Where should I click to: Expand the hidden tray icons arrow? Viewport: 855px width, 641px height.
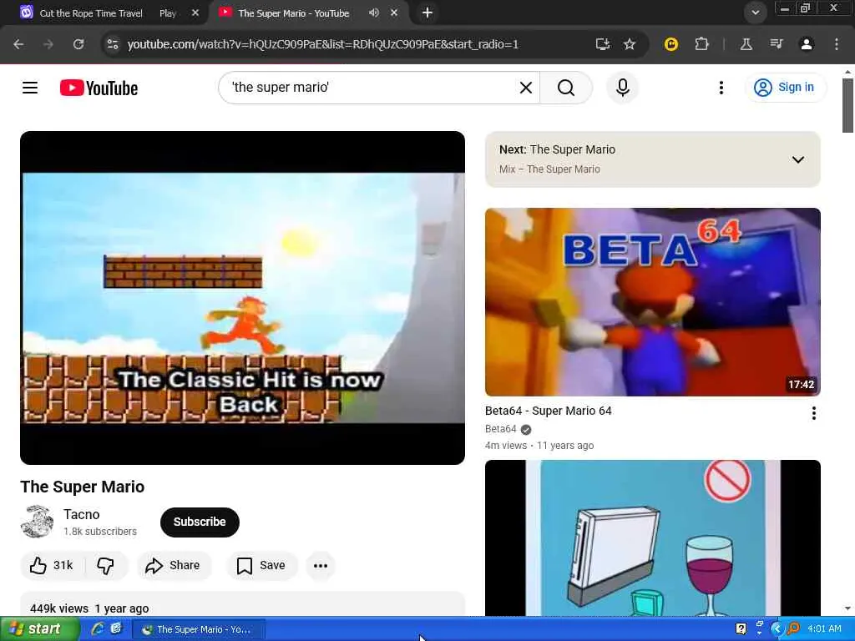pyautogui.click(x=777, y=629)
